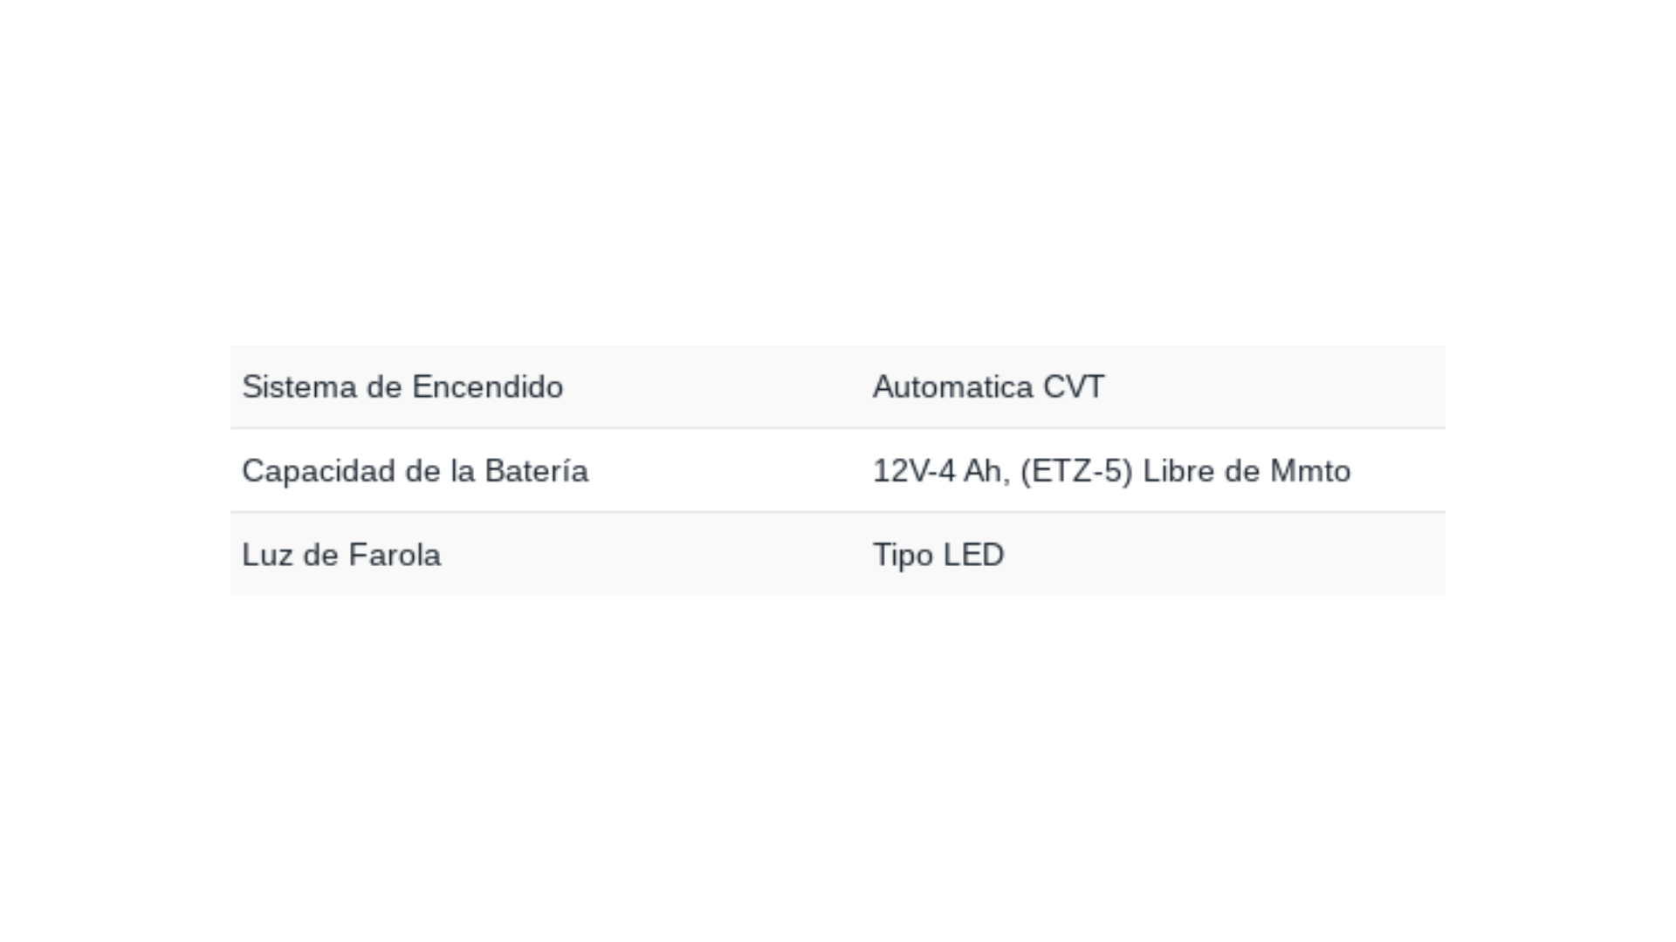1676x942 pixels.
Task: Click the 'LED' text in last row
Action: pos(973,555)
